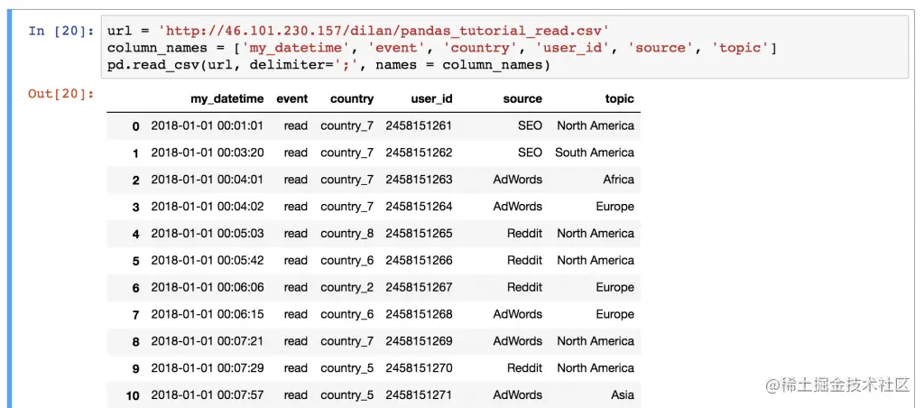Screen dimensions: 924x408
Task: Click user_id 2458151261
Action: pos(419,125)
